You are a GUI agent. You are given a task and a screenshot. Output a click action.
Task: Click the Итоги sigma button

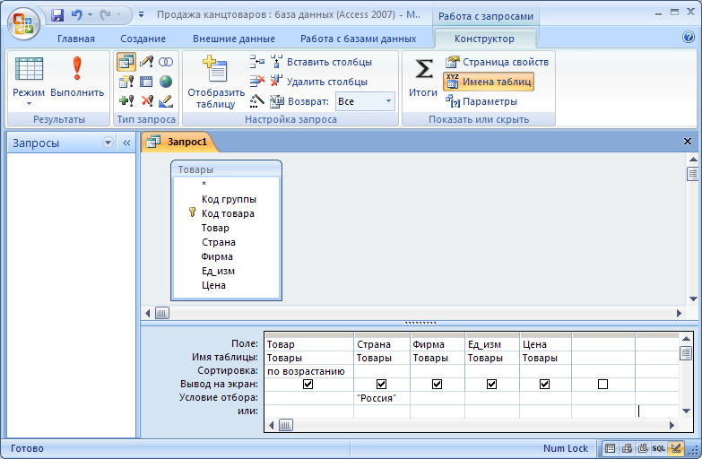coord(423,77)
